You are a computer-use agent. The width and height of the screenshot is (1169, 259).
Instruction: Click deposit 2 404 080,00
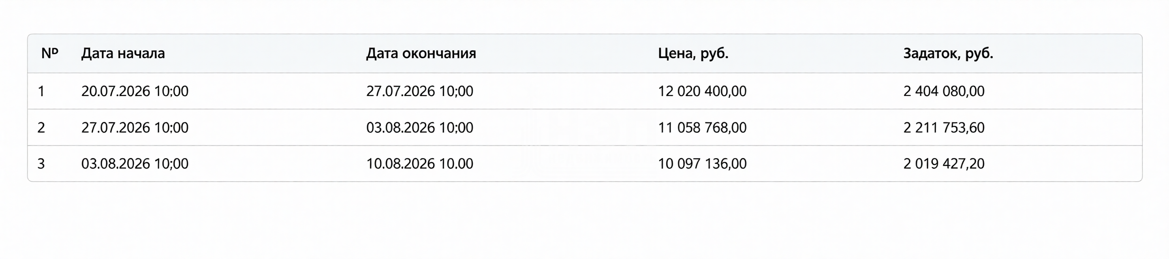944,91
